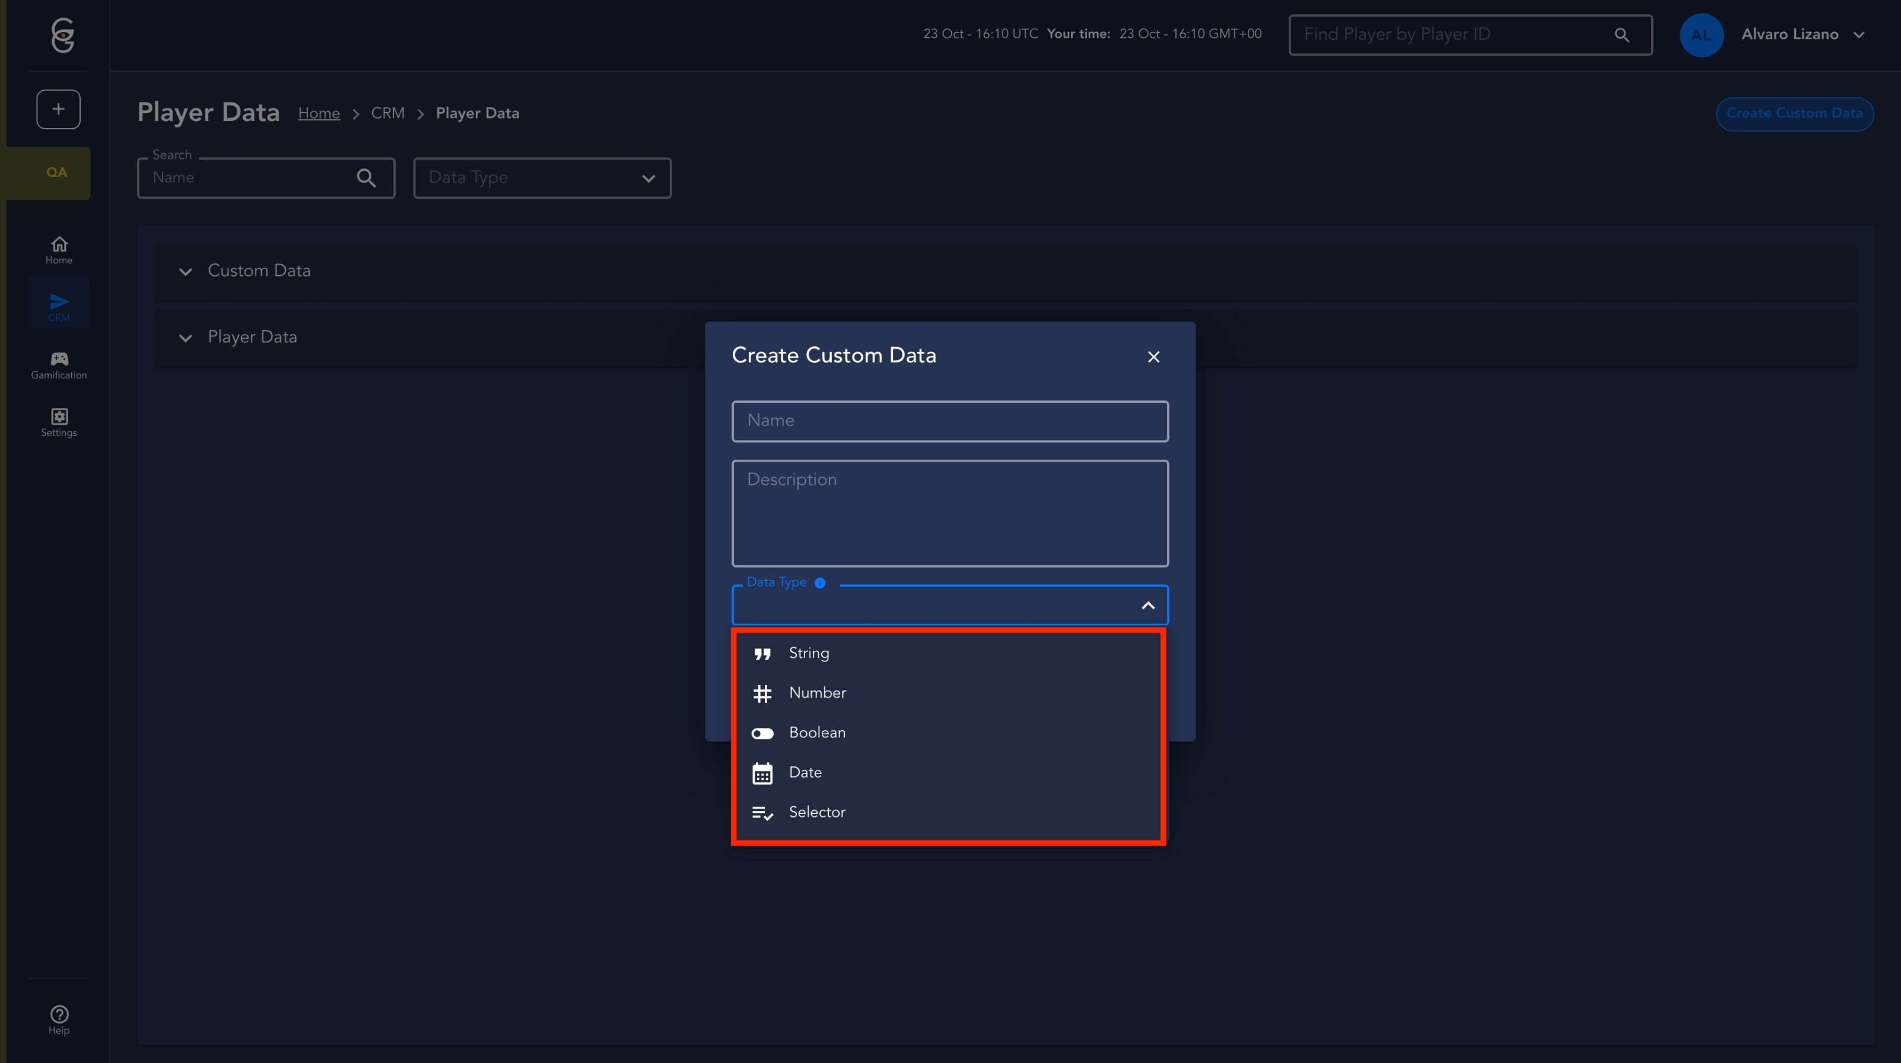Click the Name search magnifier icon
The width and height of the screenshot is (1901, 1063).
(x=366, y=178)
